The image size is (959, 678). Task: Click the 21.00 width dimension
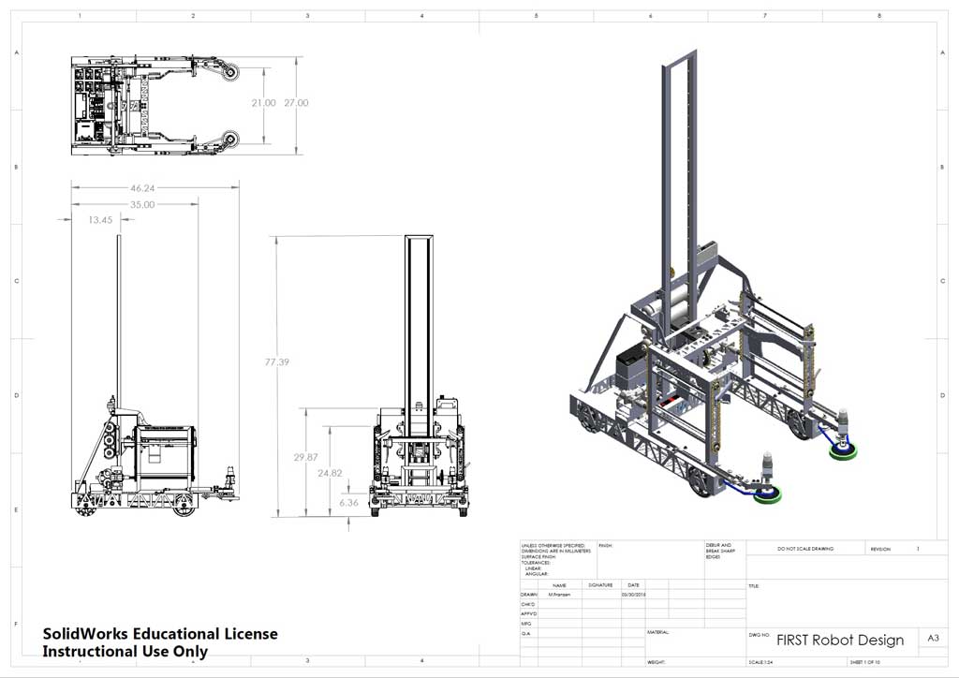pyautogui.click(x=262, y=103)
